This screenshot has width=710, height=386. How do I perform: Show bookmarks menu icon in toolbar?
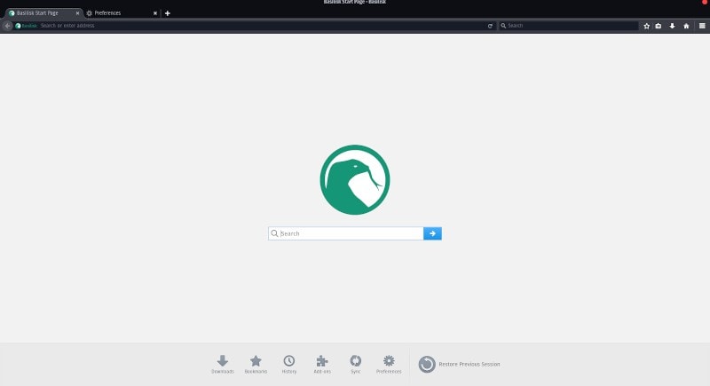(x=659, y=26)
